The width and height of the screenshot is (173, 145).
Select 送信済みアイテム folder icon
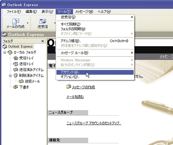coord(16,70)
